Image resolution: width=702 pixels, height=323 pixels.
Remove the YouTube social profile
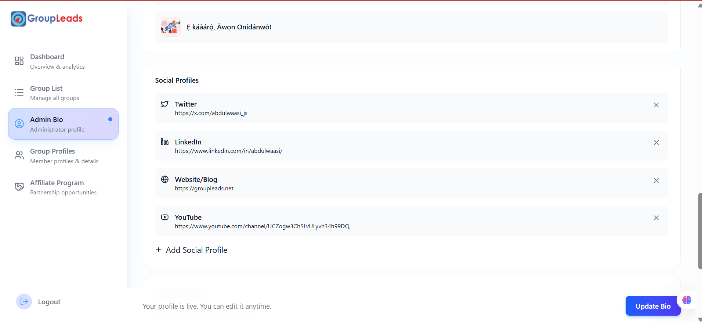point(656,218)
